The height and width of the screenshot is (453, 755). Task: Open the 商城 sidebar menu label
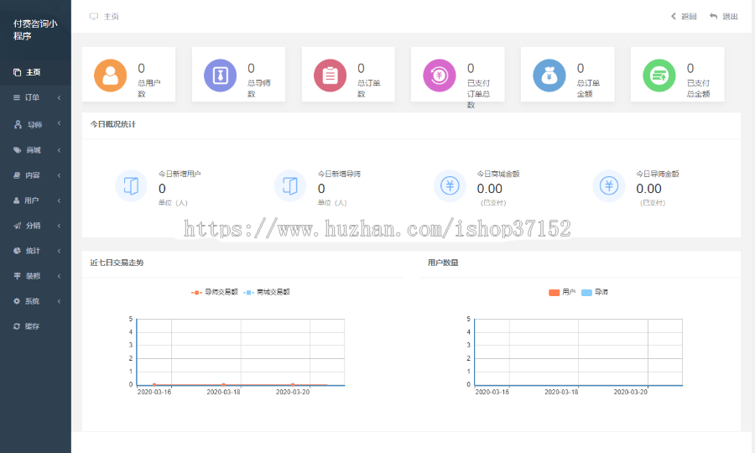tap(34, 150)
